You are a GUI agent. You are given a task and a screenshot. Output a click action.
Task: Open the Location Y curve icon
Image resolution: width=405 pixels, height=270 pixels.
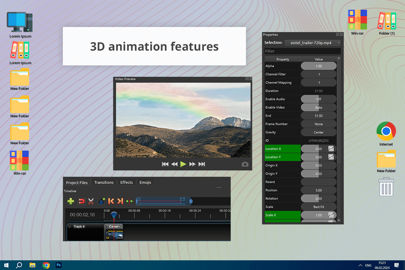(x=331, y=157)
